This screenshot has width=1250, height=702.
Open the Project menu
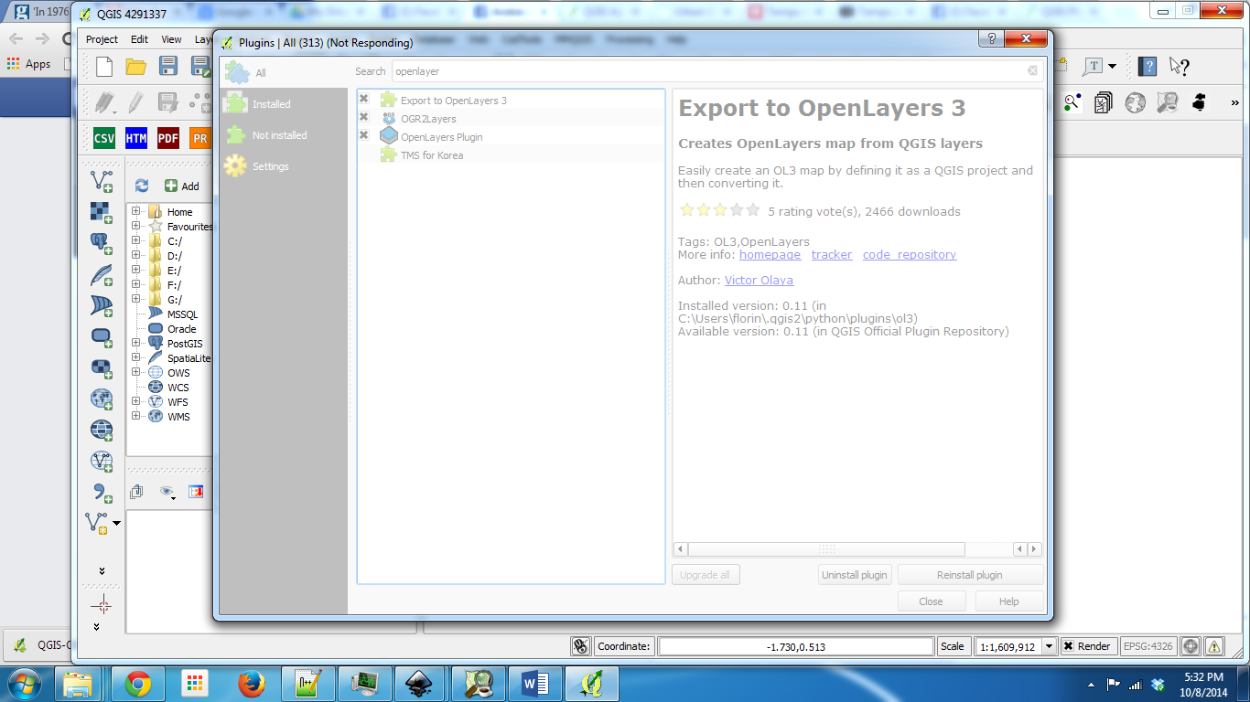point(102,39)
